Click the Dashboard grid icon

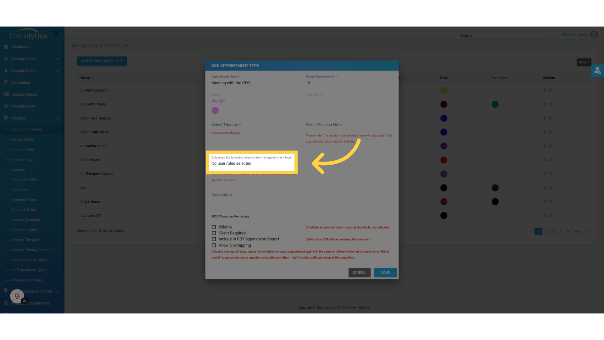click(6, 47)
